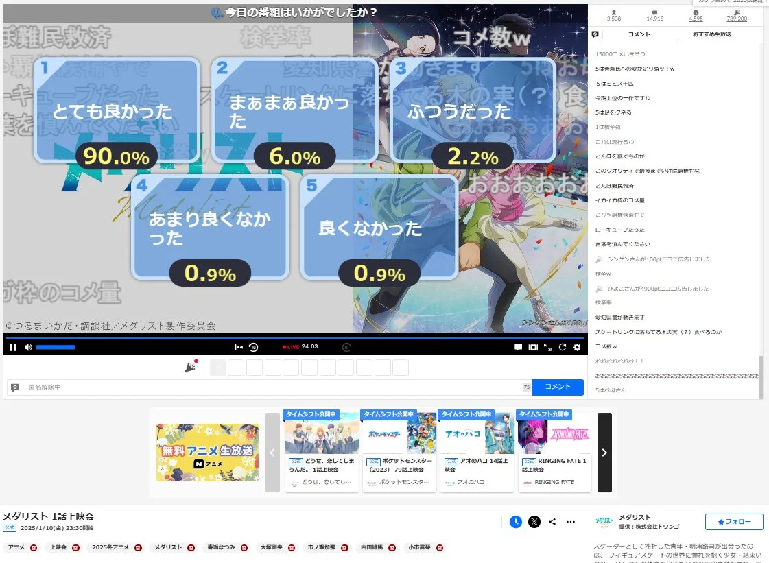Screen dimensions: 769x563
Task: Seek on the blue video progress bar
Action: [x=294, y=338]
